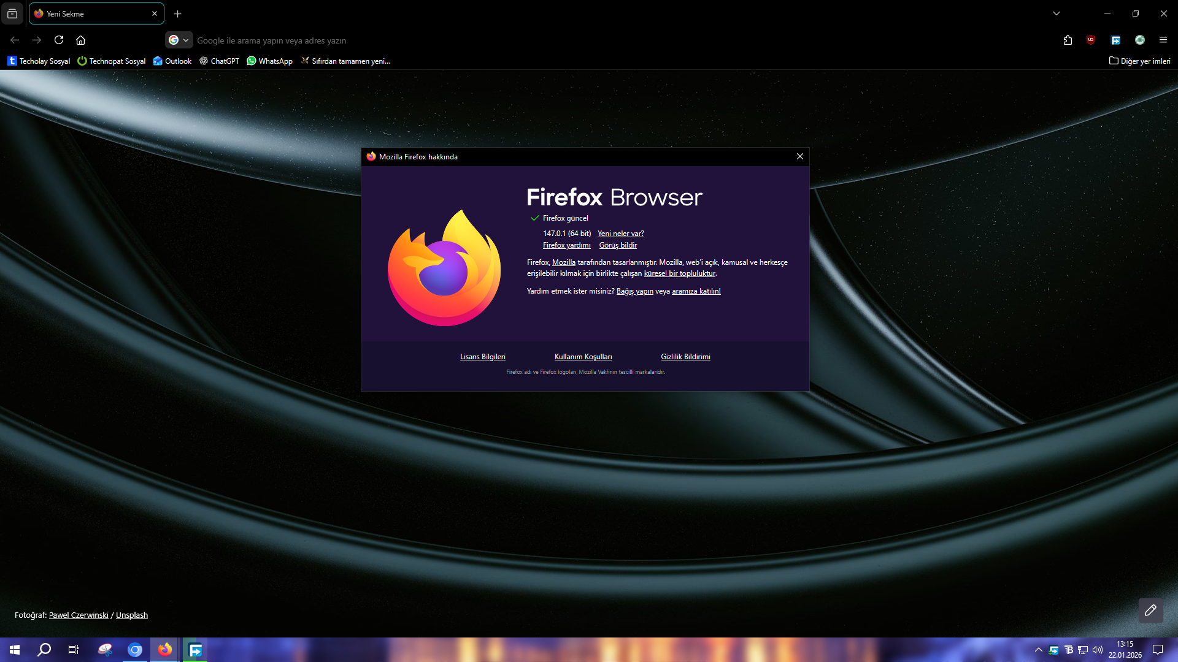Open the Extensions puzzle icon
1178x662 pixels.
[x=1068, y=40]
